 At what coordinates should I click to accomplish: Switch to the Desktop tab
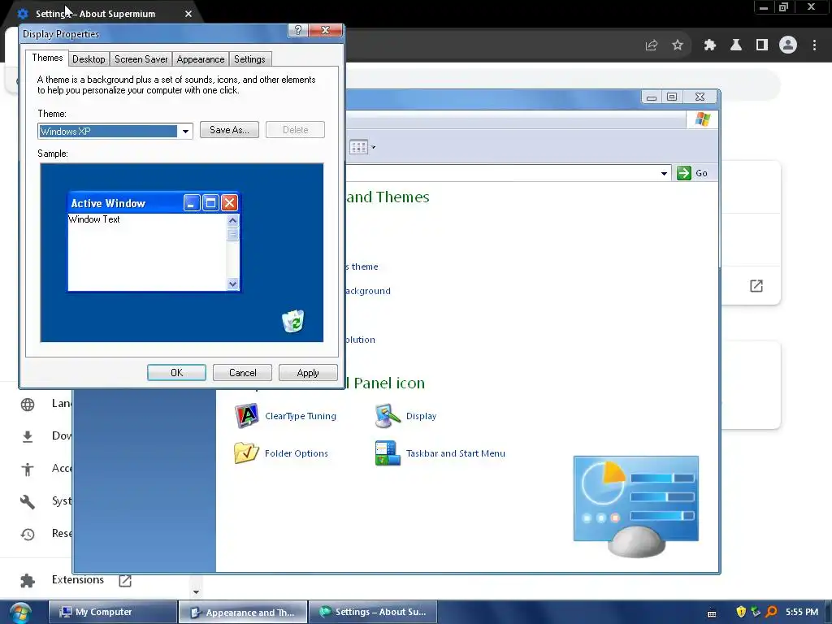89,58
